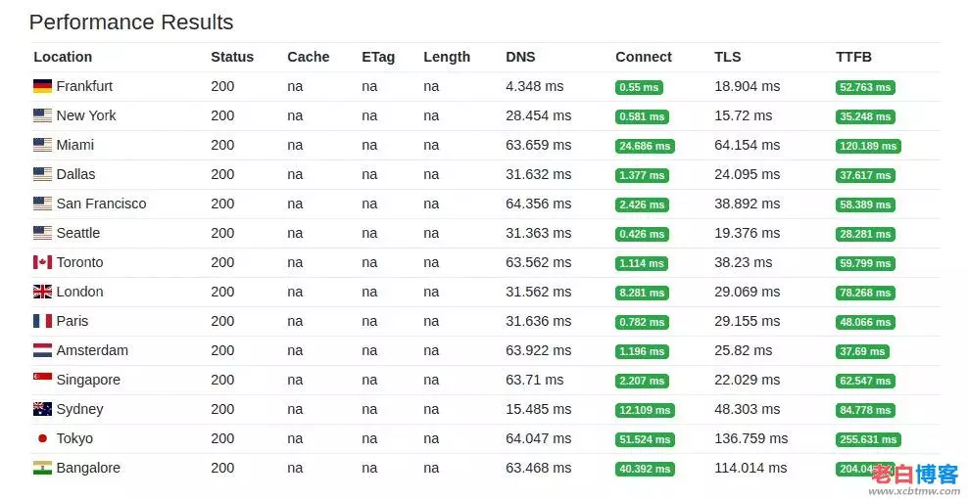Viewport: 968px width, 499px height.
Task: Click the Germany flag icon beside Frankfurt
Action: pyautogui.click(x=42, y=86)
